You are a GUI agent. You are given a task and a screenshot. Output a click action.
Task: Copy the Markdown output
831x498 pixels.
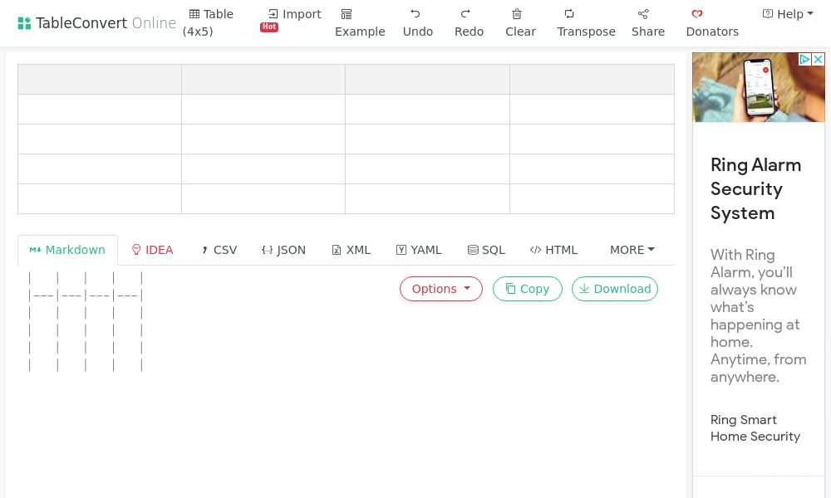tap(527, 289)
